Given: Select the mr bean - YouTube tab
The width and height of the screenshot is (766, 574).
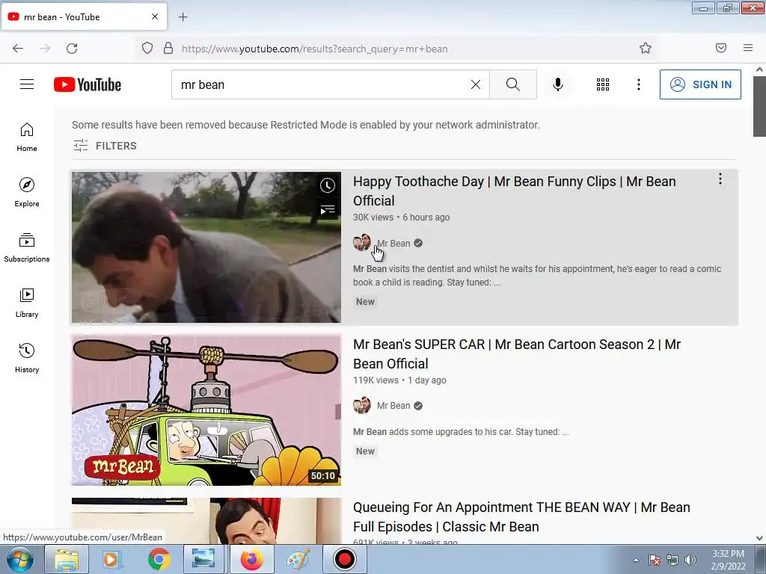Looking at the screenshot, I should (x=84, y=16).
